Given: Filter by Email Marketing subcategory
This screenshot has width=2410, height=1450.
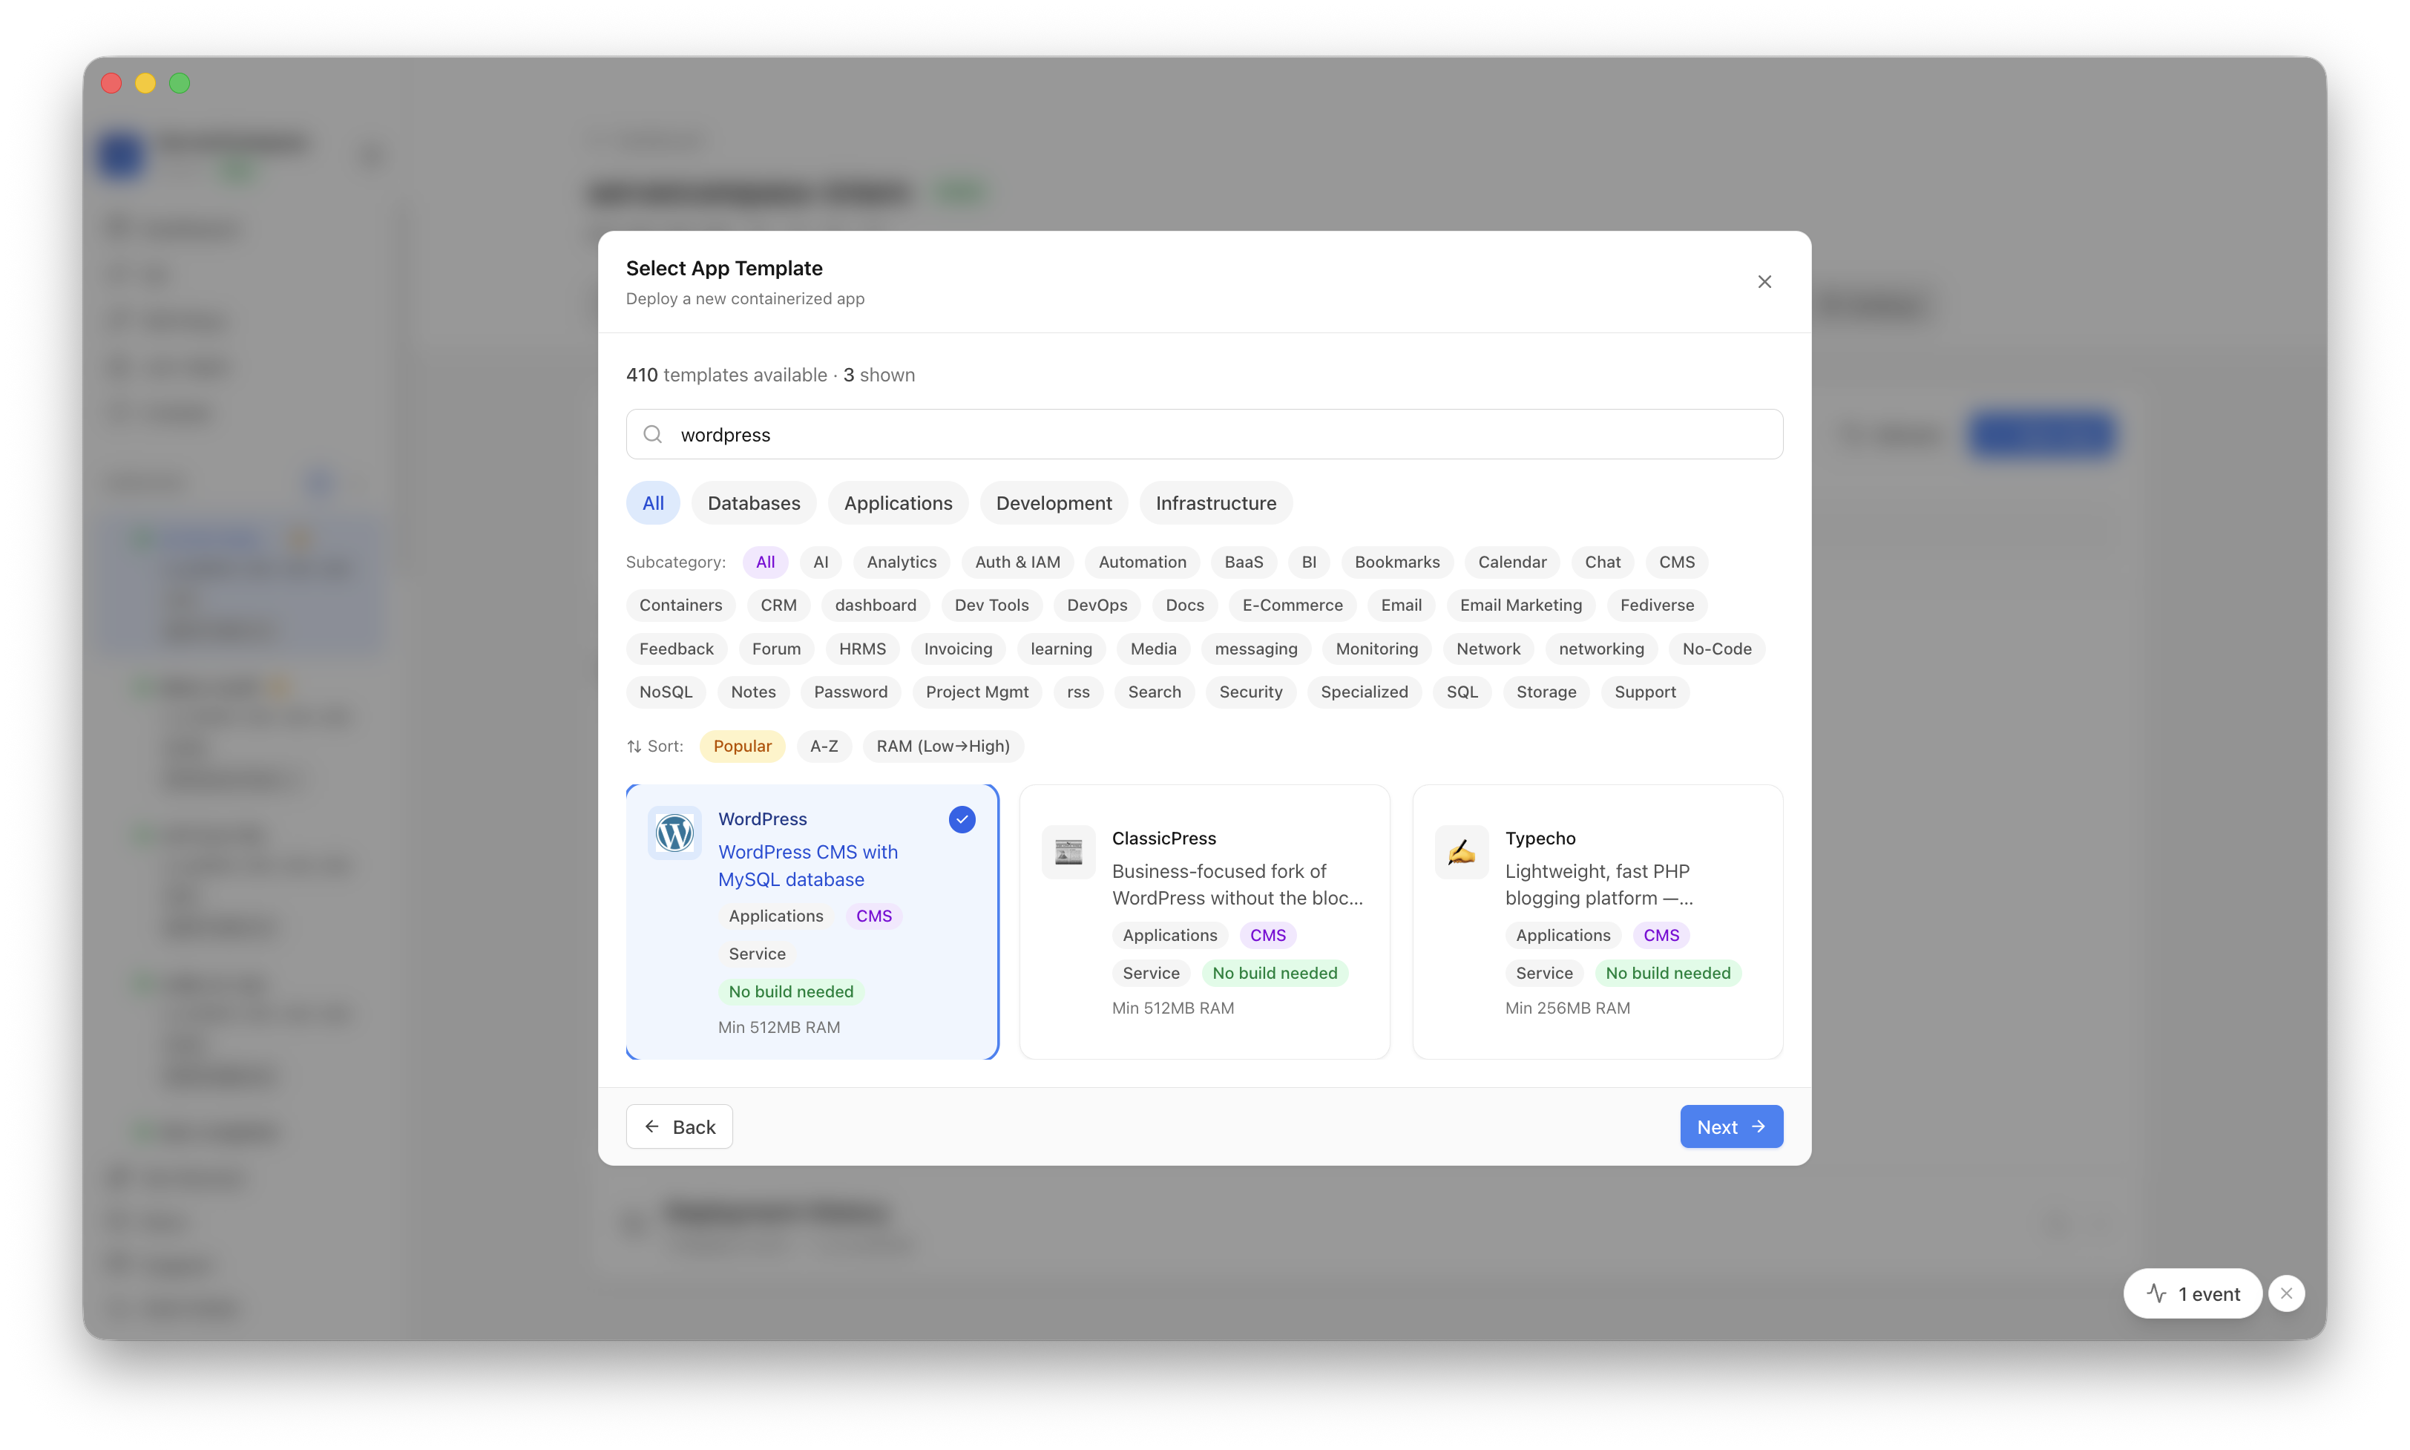Looking at the screenshot, I should 1520,605.
